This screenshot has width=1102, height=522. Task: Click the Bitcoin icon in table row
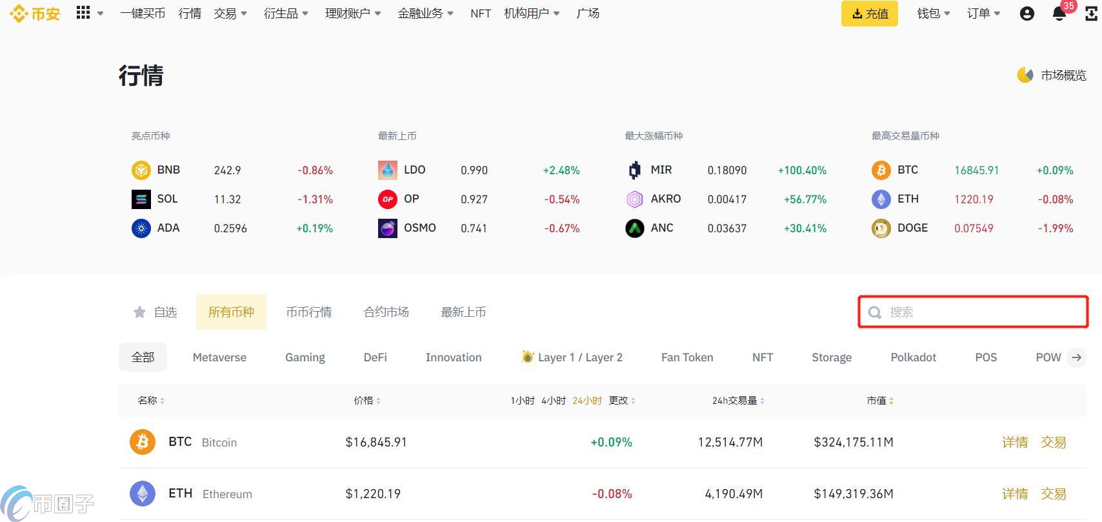[143, 442]
